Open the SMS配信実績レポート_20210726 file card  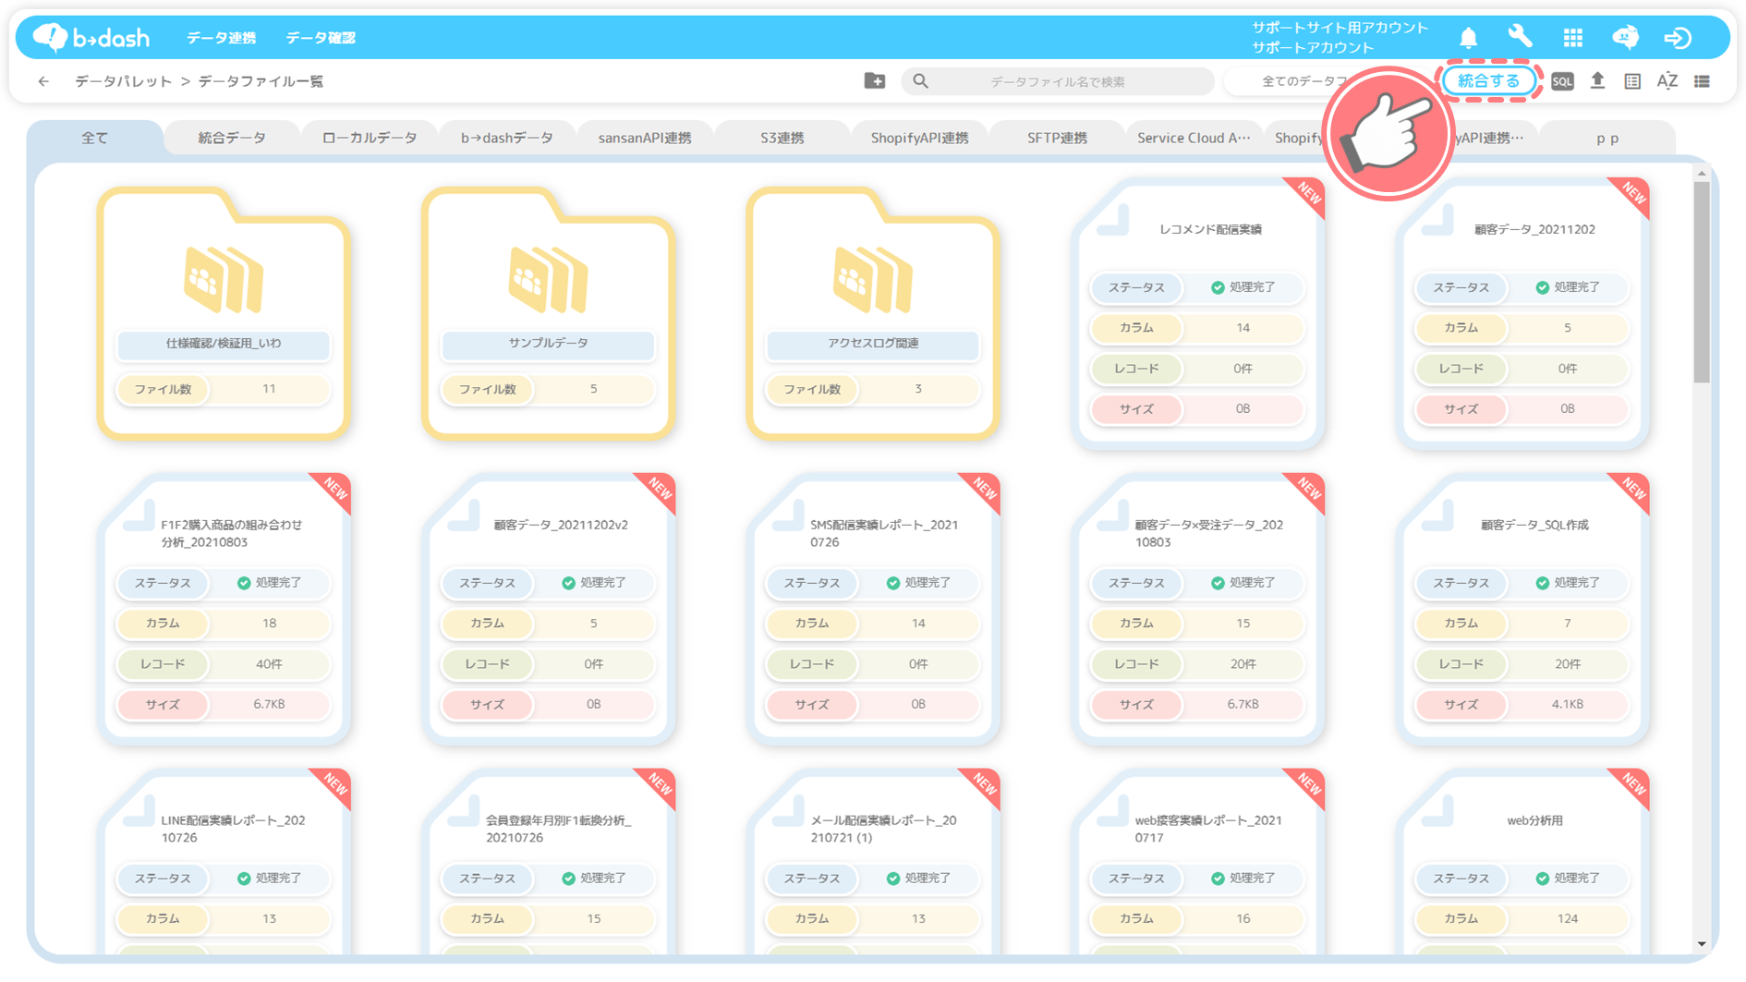click(x=873, y=608)
